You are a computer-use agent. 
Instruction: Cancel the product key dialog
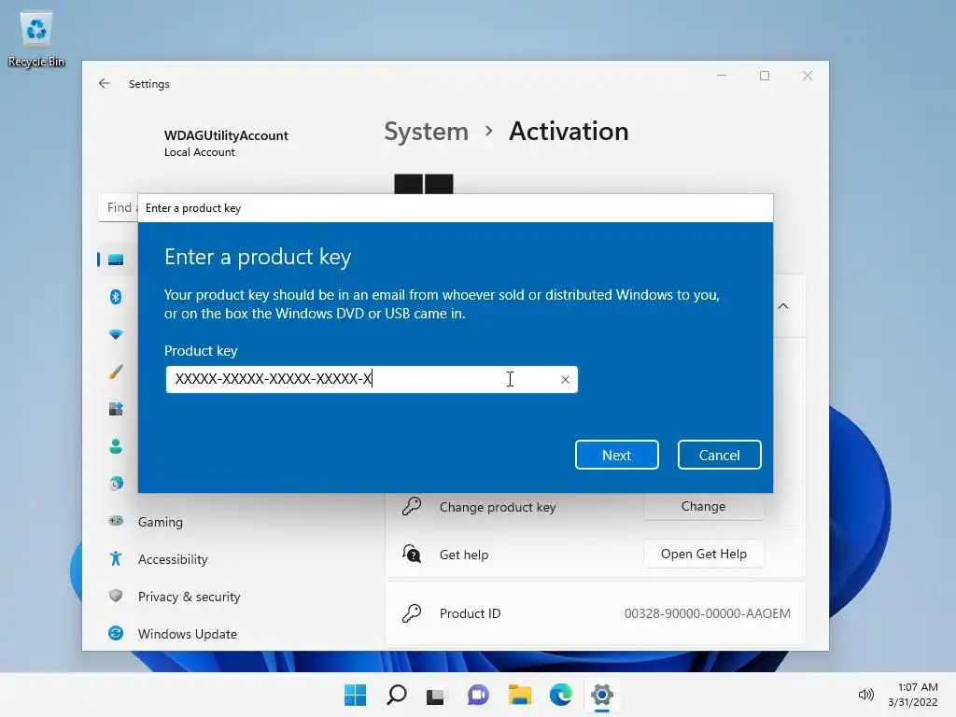pyautogui.click(x=719, y=455)
